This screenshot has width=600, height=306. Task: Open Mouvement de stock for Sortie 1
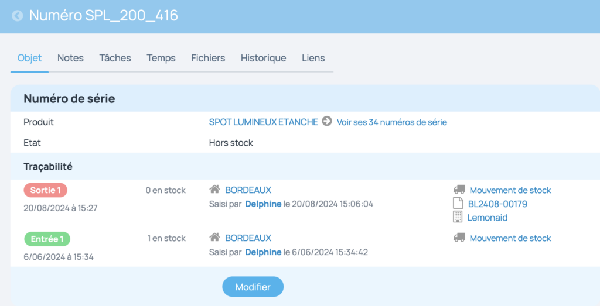coord(510,190)
